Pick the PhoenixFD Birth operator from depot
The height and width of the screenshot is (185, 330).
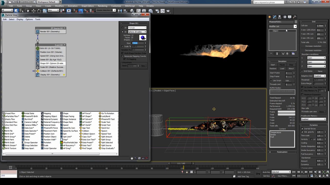pyautogui.click(x=29, y=116)
